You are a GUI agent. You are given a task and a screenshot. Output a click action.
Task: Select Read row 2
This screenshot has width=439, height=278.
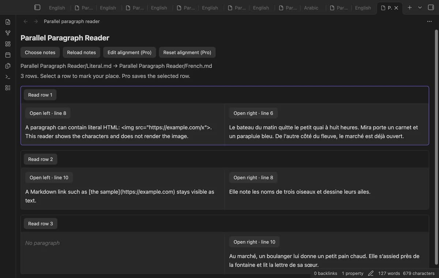point(41,159)
